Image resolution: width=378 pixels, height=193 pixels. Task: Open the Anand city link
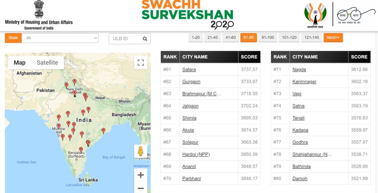189,166
